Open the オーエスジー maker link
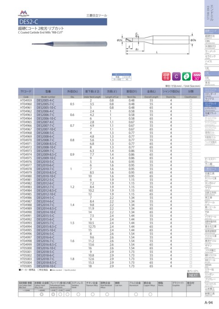The width and height of the screenshot is (219, 309). [x=212, y=159]
